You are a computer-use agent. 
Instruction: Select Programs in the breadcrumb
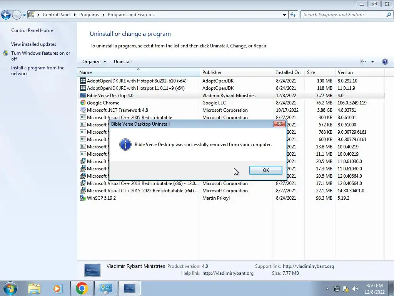[x=89, y=15]
